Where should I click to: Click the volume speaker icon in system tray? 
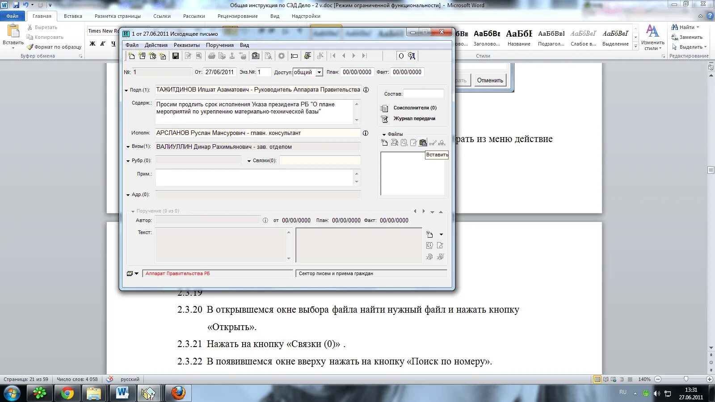coord(656,394)
